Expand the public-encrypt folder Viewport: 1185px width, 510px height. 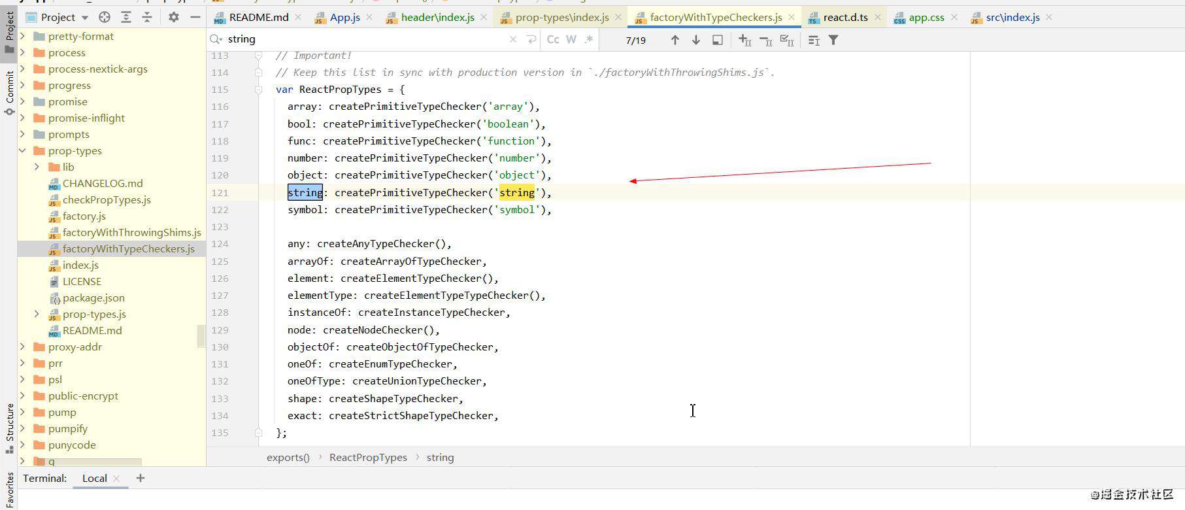23,396
